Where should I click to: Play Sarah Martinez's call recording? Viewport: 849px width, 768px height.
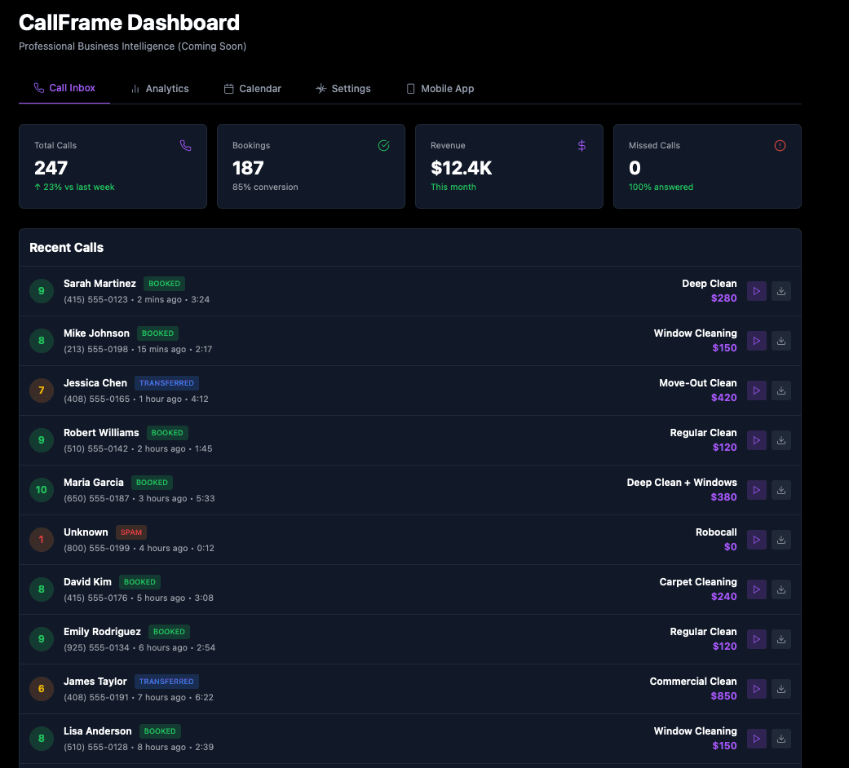[756, 291]
